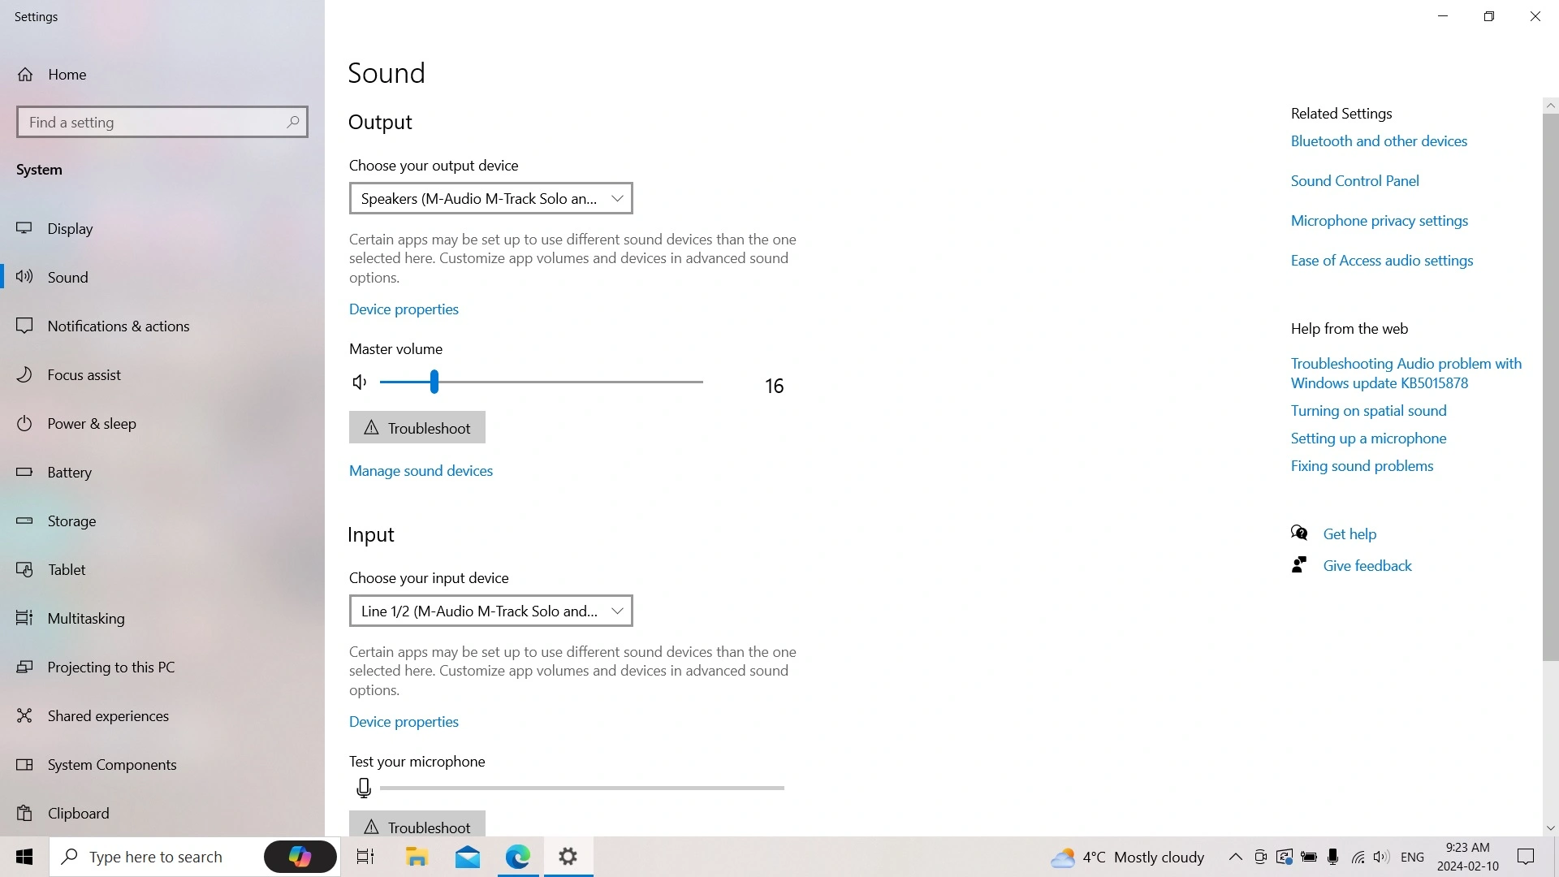Click the Home icon in the sidebar
This screenshot has width=1559, height=877.
26,75
